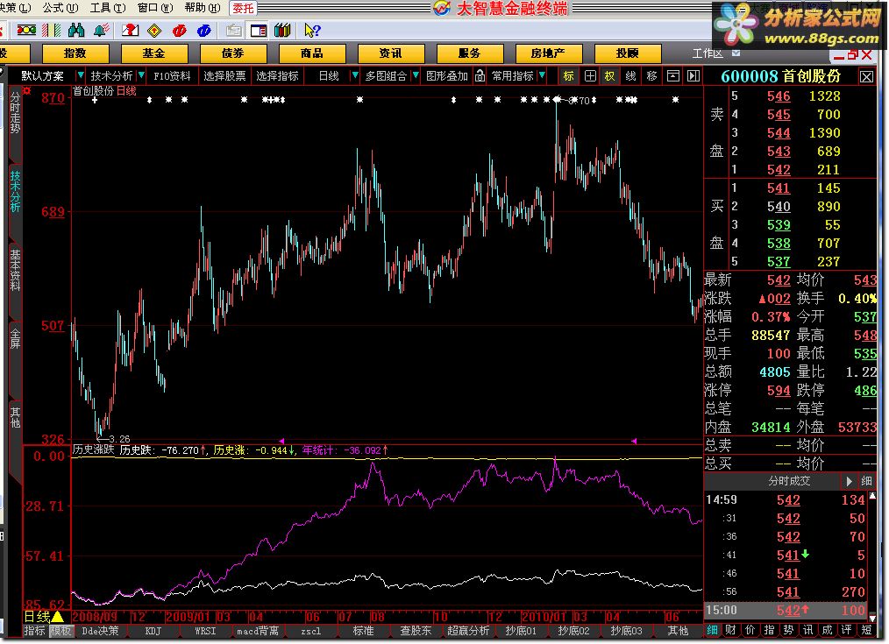Open the alarm bell alert icon
This screenshot has width=889, height=644.
pyautogui.click(x=102, y=30)
